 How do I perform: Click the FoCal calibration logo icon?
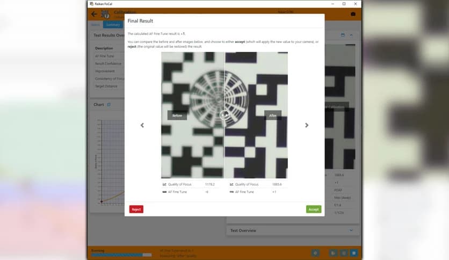105,14
